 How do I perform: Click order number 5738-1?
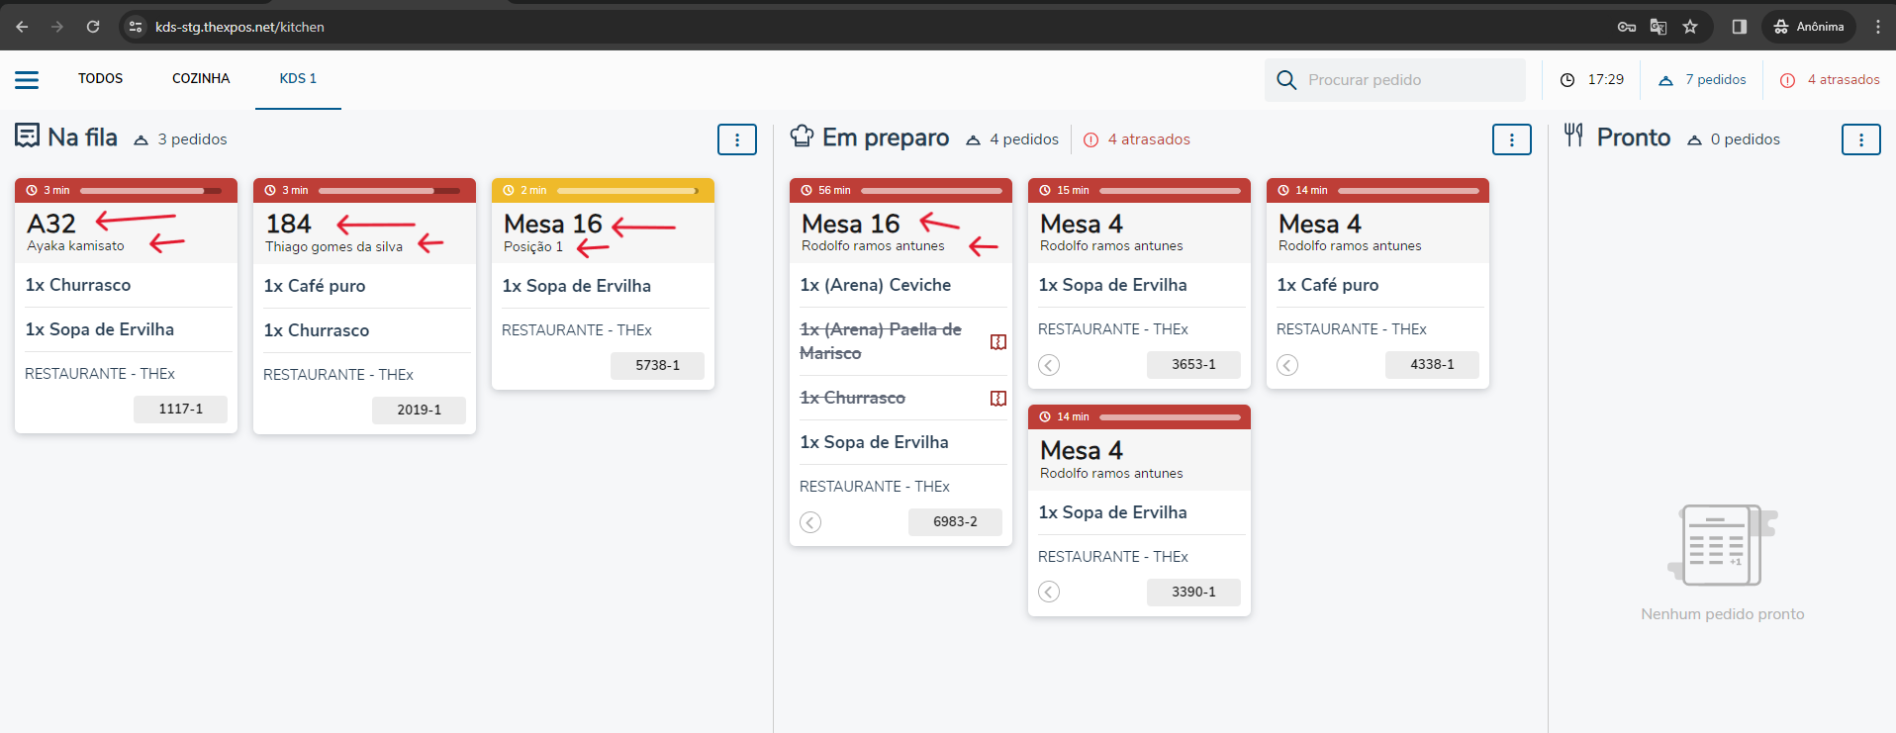[x=658, y=366]
